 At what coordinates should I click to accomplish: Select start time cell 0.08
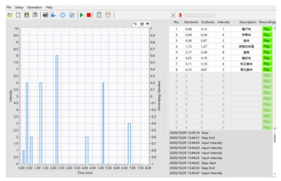pos(188,29)
